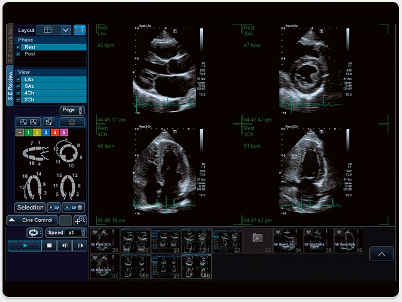Screen dimensions: 402x302
Task: Expand thumbnail strip with up-arrow button
Action: (381, 254)
